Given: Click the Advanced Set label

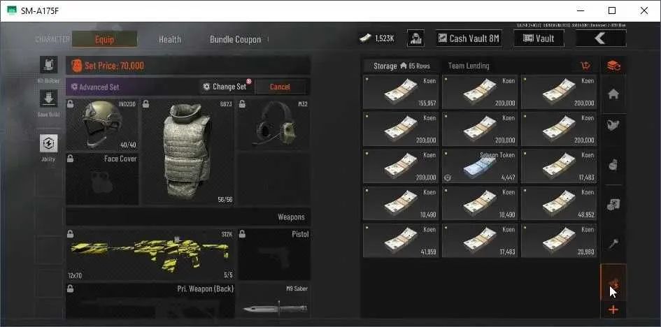Looking at the screenshot, I should coord(99,87).
